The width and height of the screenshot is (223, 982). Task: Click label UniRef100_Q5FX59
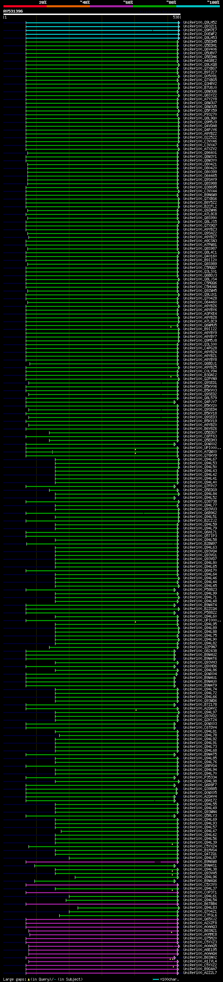[200, 110]
